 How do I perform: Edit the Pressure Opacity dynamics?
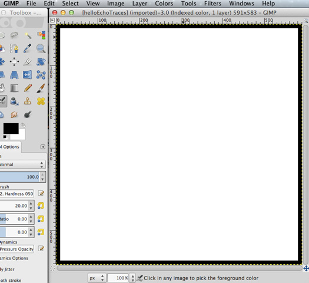tap(41, 248)
